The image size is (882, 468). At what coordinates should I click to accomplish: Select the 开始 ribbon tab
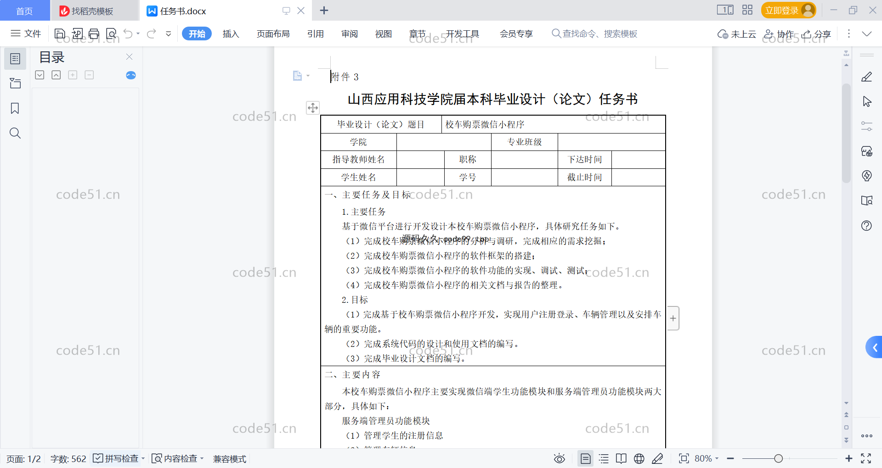point(197,33)
